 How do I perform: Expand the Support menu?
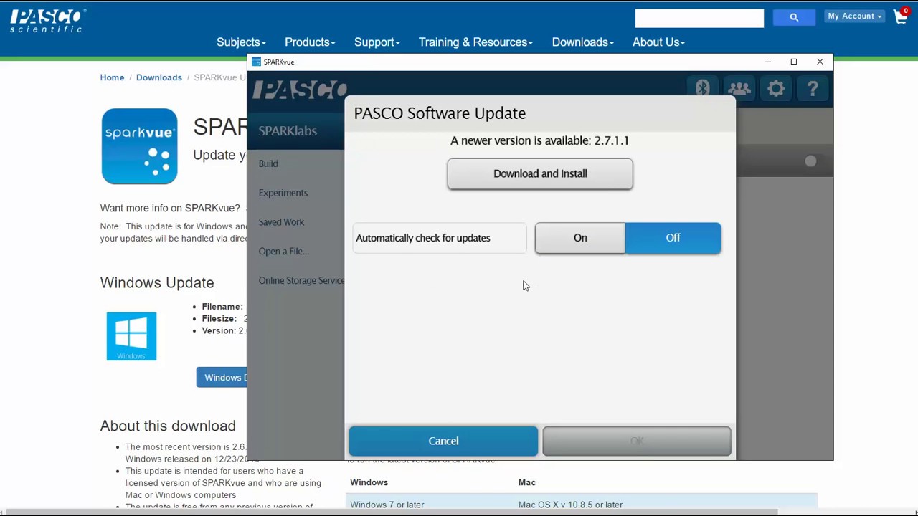pos(377,42)
